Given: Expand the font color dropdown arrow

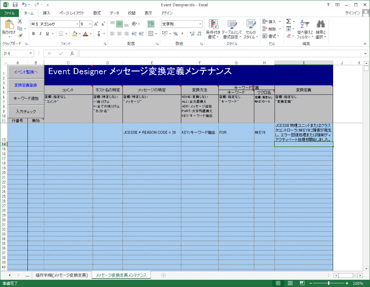Looking at the screenshot, I should point(90,34).
